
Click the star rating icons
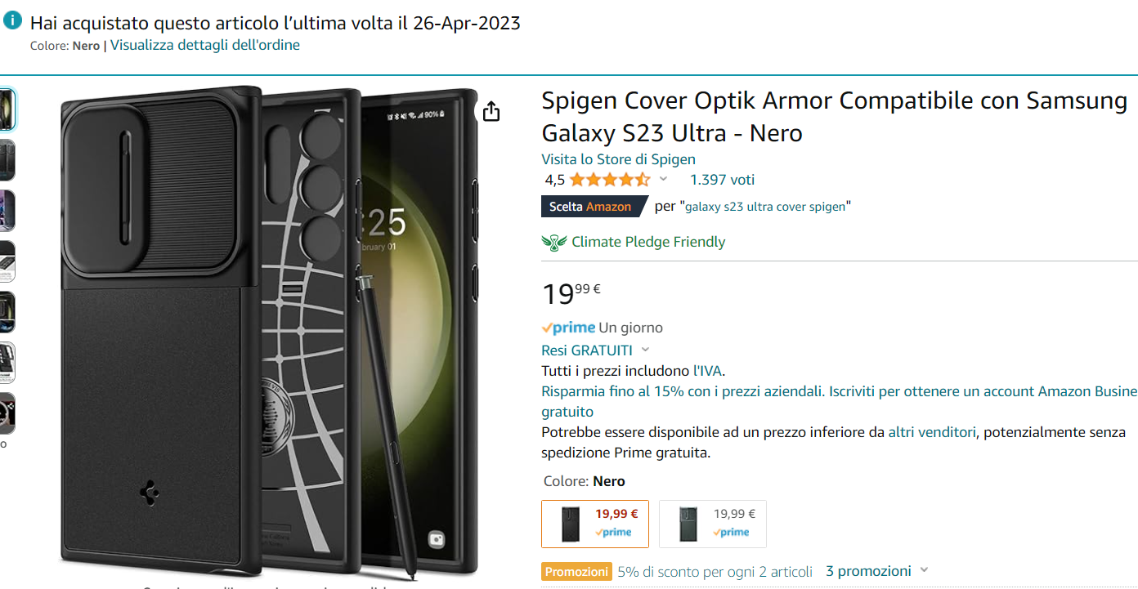point(610,180)
